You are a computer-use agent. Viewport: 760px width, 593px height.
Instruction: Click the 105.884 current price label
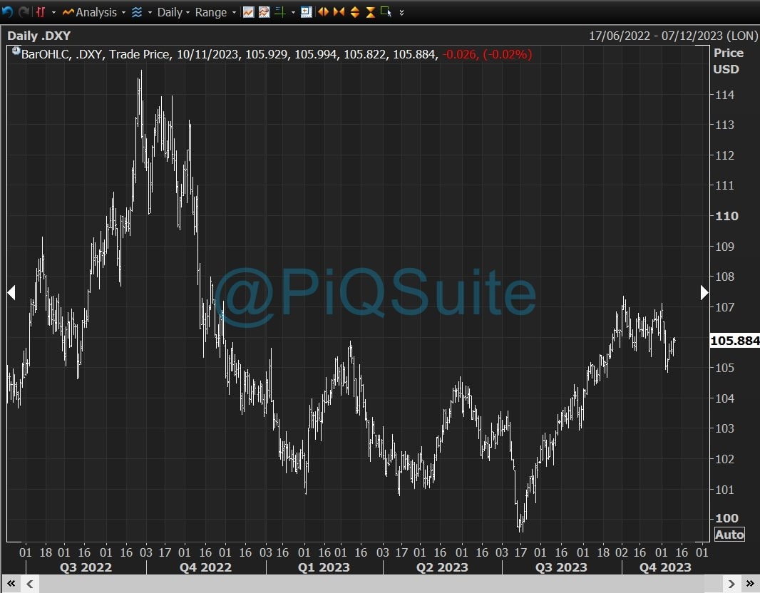coord(734,341)
